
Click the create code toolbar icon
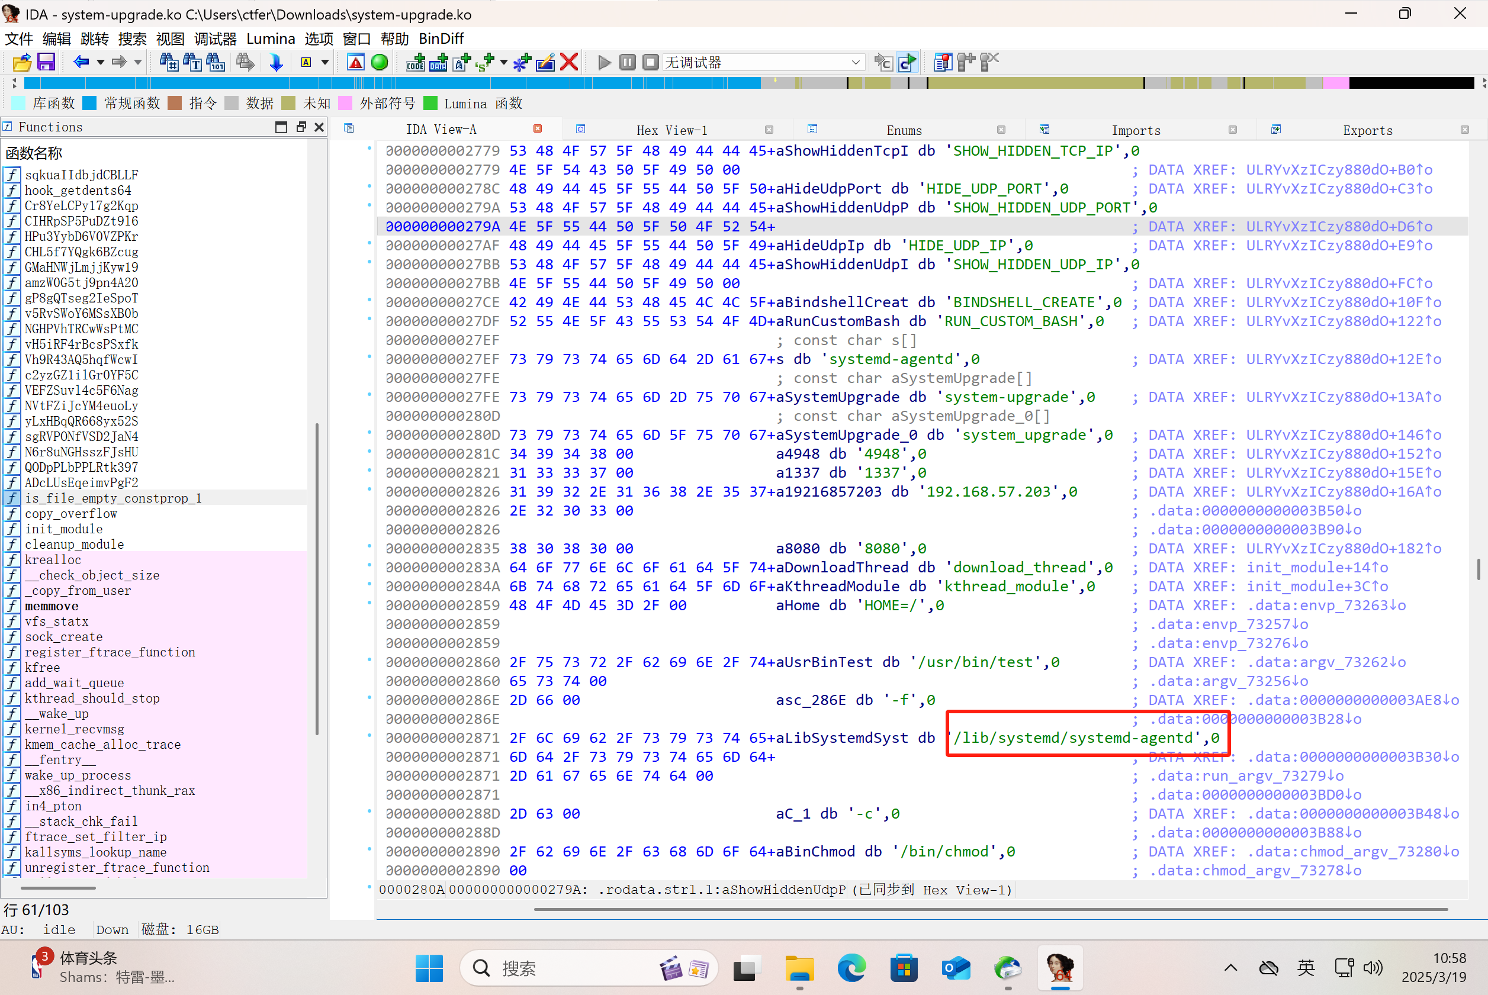coord(416,62)
